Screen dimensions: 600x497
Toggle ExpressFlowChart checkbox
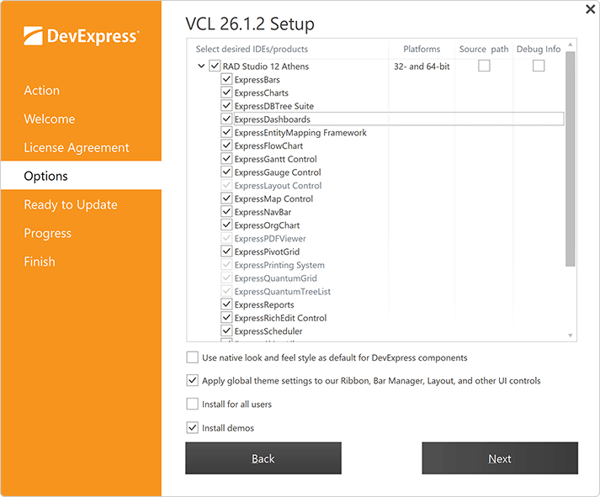(x=226, y=145)
